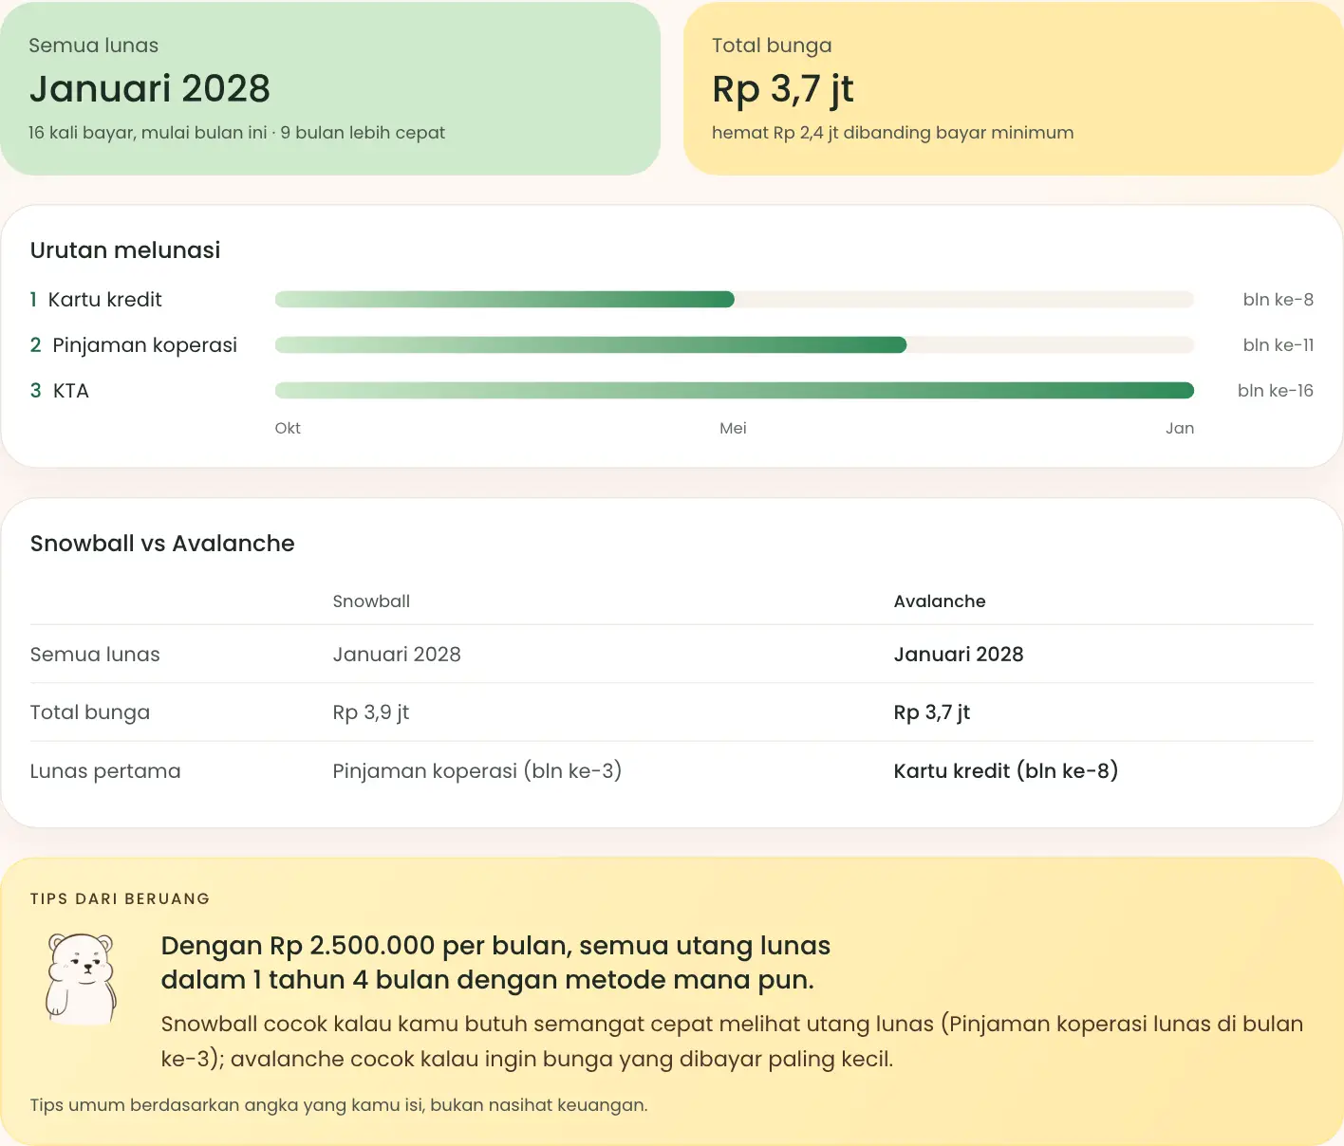Click the 'bln ke-16' label

click(x=1276, y=391)
